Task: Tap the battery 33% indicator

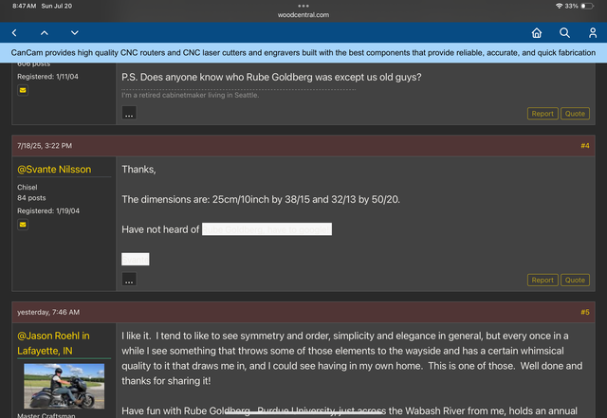Action: [x=579, y=6]
